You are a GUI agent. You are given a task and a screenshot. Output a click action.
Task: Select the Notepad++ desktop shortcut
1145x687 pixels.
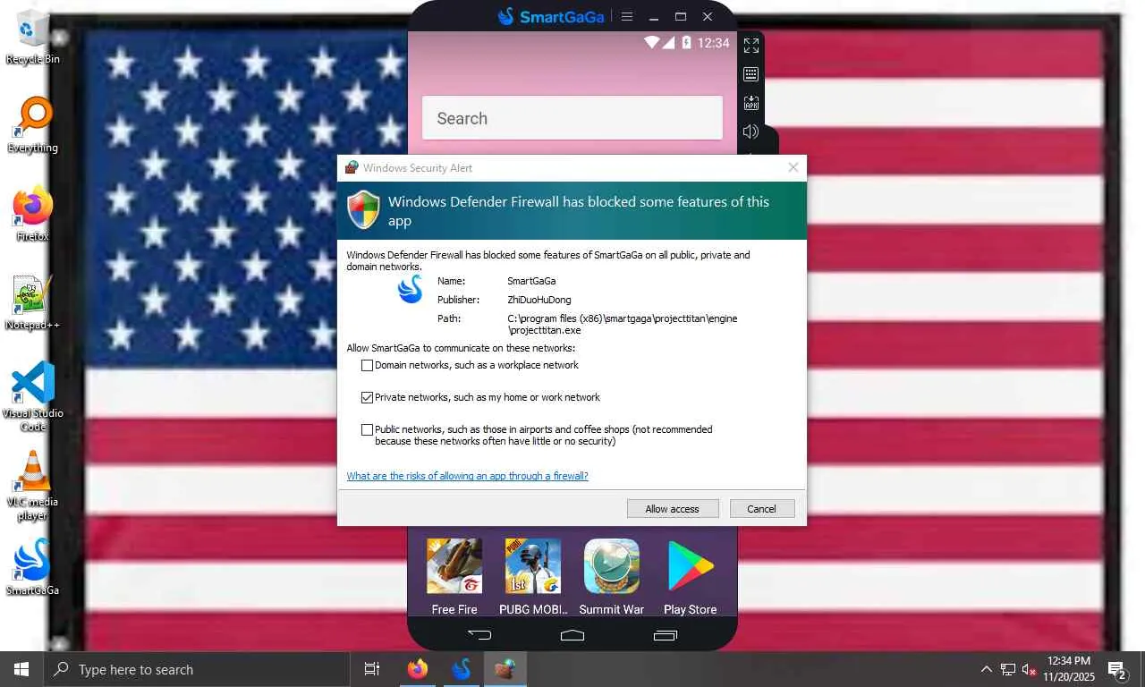coord(33,302)
